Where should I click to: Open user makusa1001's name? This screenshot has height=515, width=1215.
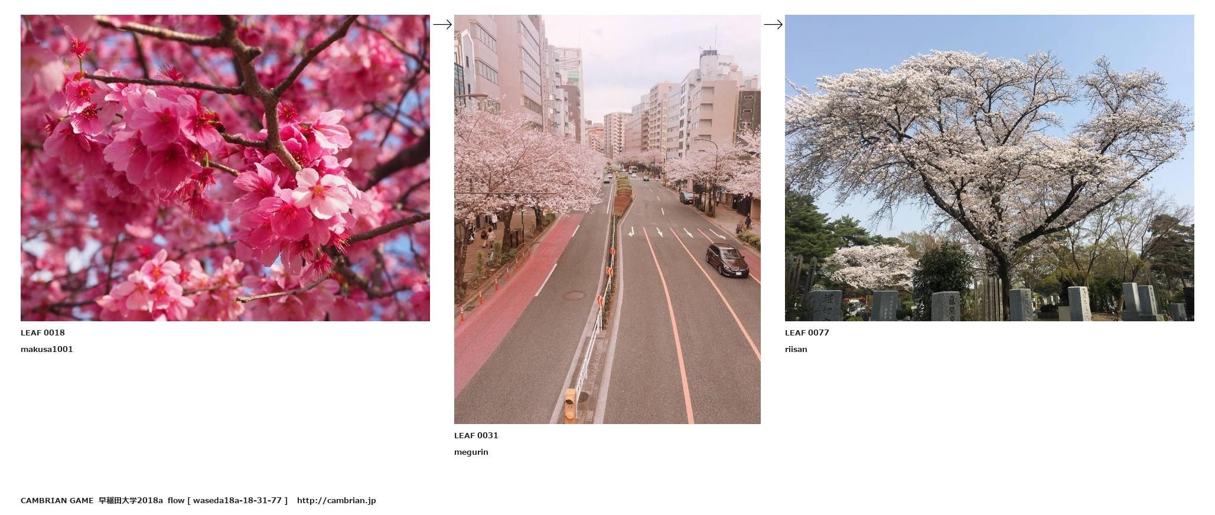[47, 349]
